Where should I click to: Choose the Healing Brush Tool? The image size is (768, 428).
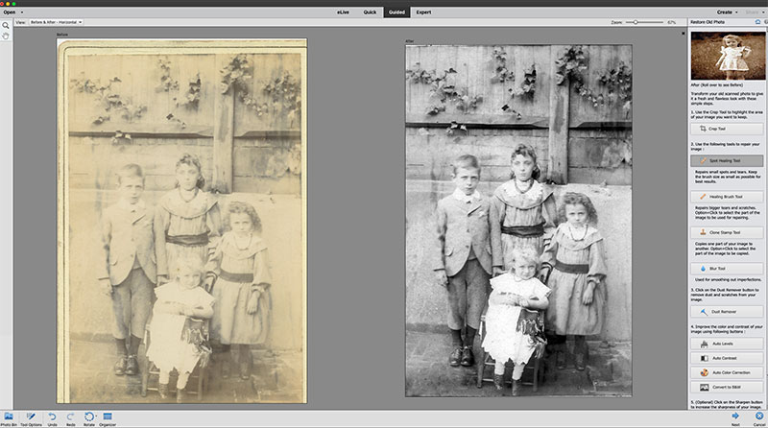click(x=727, y=197)
